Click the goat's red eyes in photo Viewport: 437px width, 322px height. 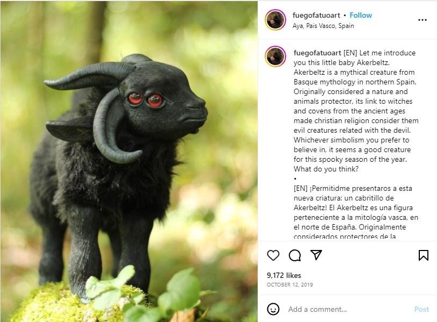pyautogui.click(x=145, y=99)
